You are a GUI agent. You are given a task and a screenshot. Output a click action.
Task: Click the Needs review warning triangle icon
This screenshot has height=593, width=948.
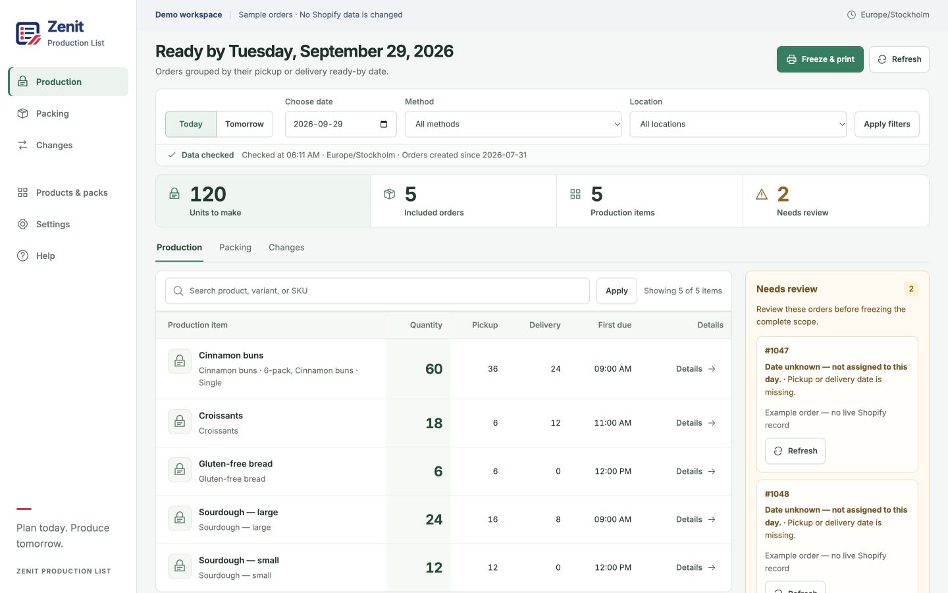point(762,194)
